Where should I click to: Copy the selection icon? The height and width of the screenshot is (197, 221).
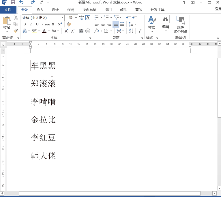16,24
